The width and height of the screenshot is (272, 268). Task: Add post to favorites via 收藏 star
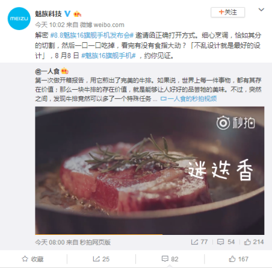pyautogui.click(x=32, y=259)
